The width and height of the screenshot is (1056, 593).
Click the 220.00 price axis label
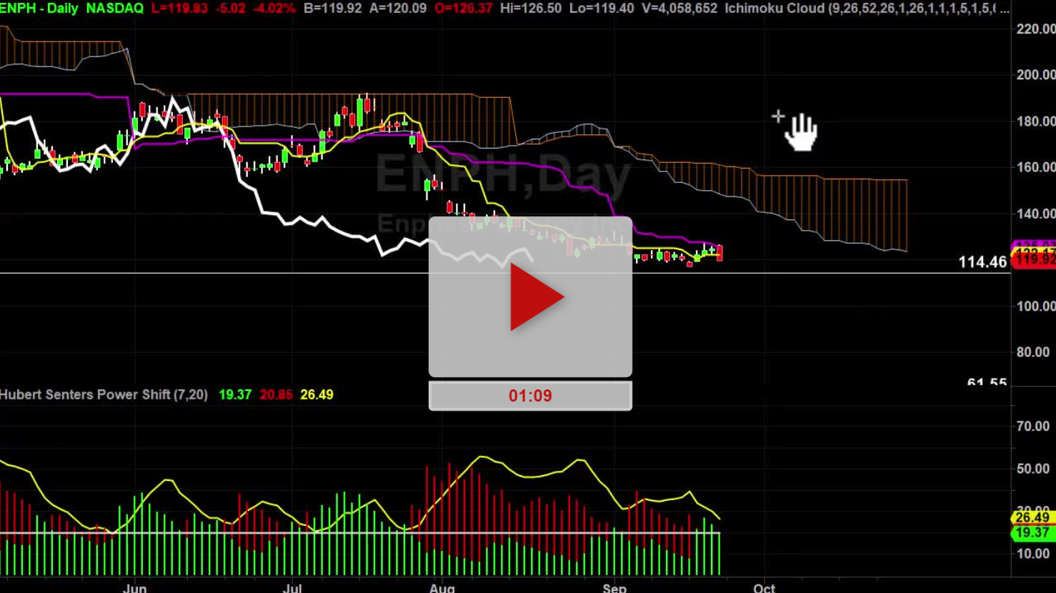click(x=1035, y=29)
